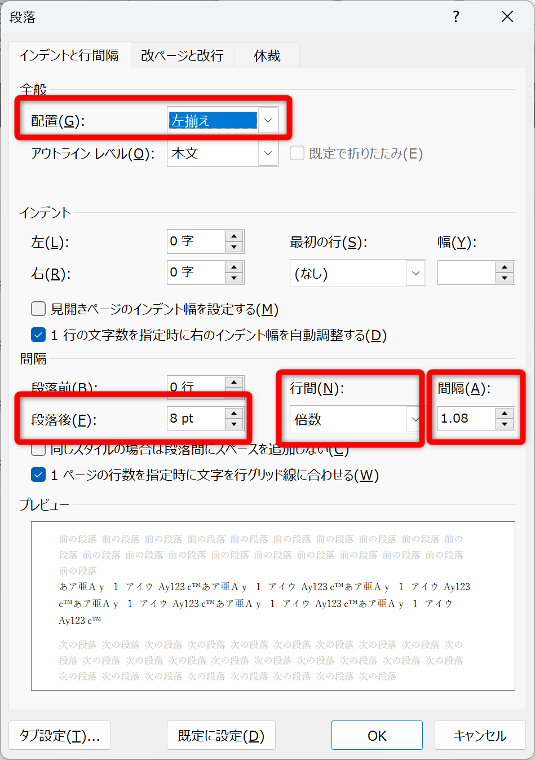Open the 体裁 tab
This screenshot has height=760, width=535.
click(267, 55)
